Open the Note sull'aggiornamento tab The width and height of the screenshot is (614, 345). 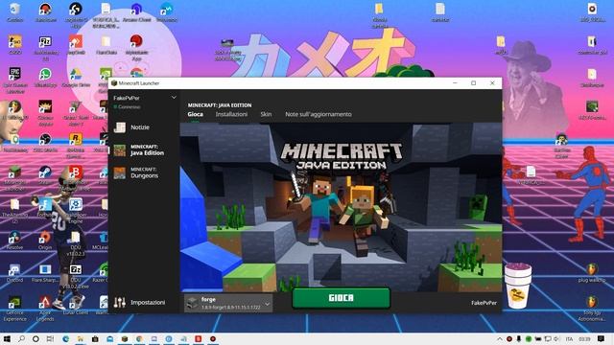point(319,114)
